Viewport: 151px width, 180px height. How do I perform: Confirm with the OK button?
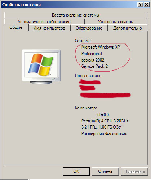tap(76, 171)
